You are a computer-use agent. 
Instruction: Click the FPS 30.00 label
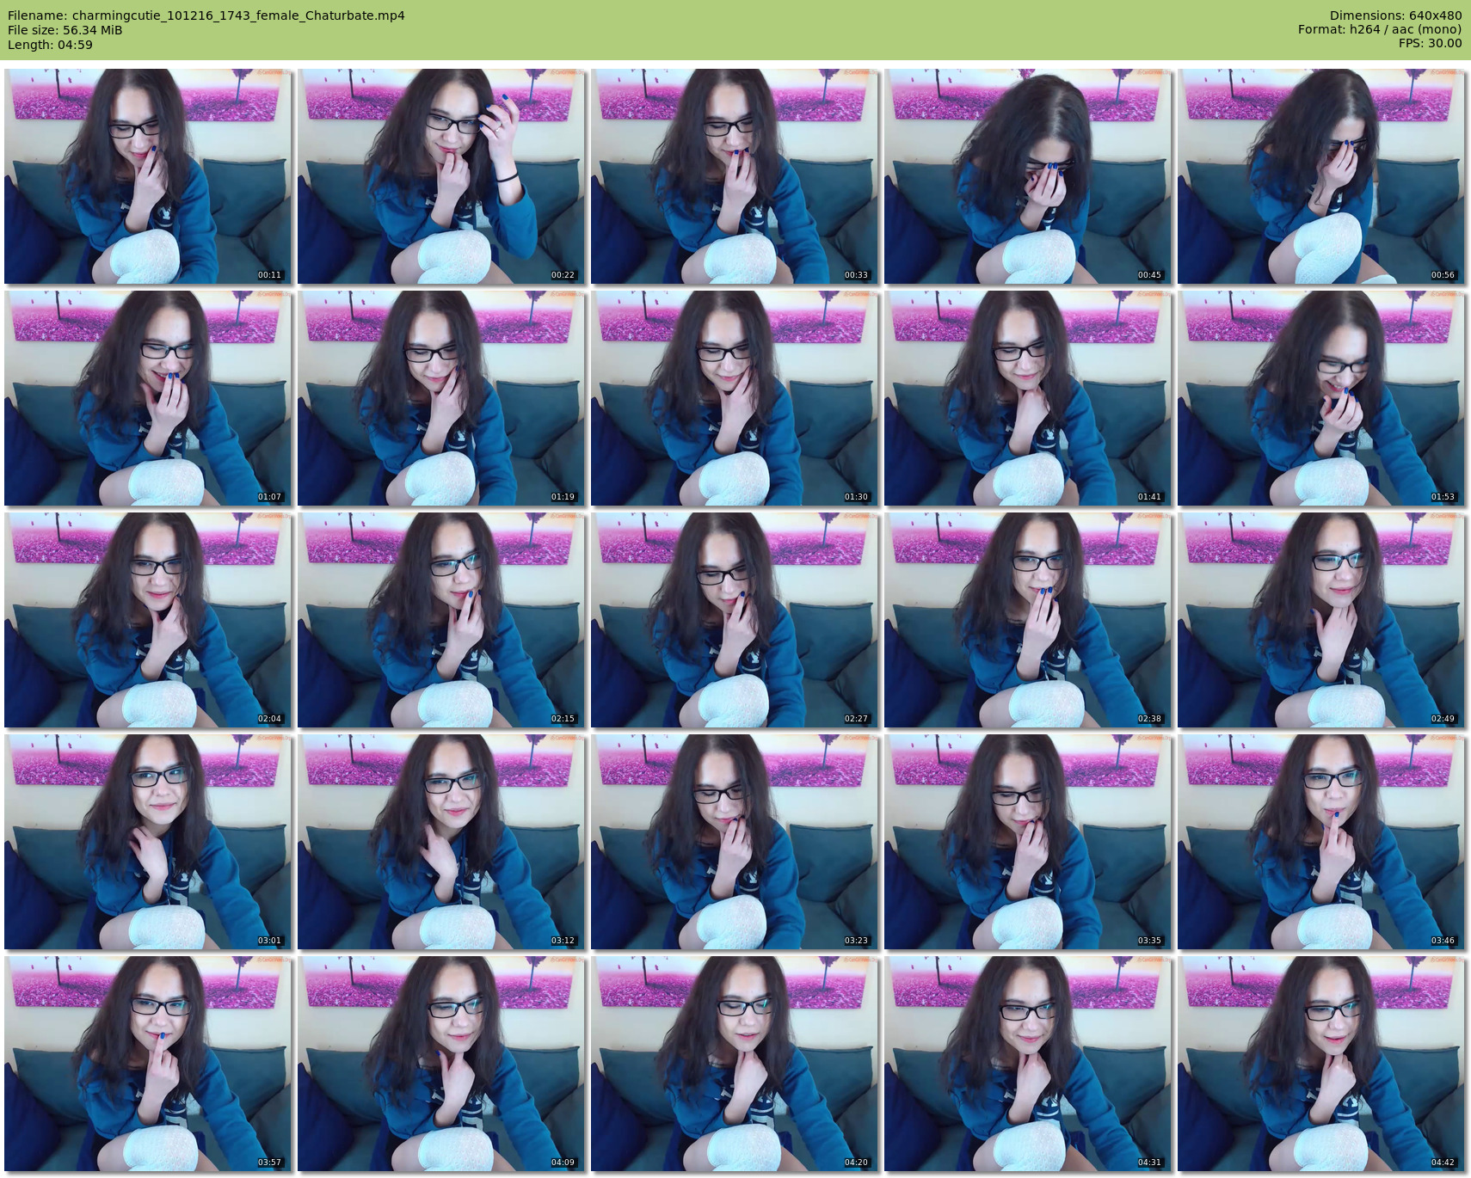click(x=1430, y=44)
